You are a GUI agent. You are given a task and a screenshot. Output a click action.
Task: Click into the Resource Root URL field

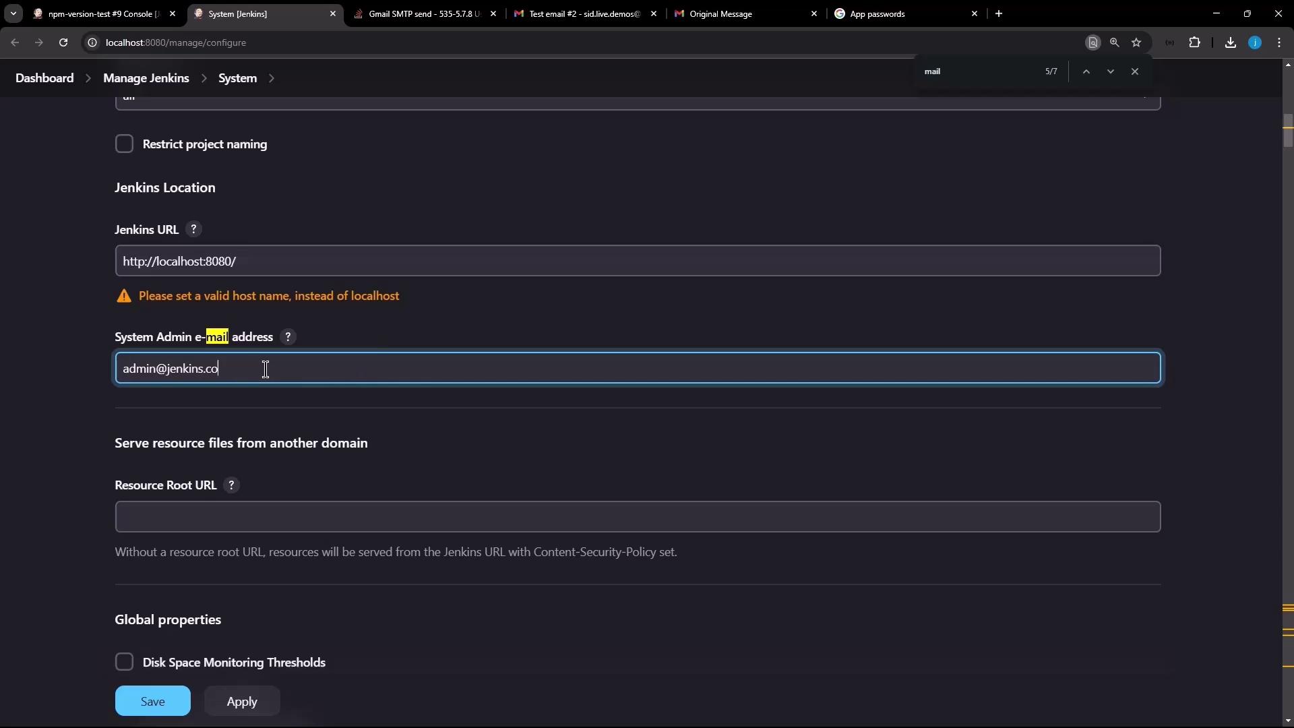pos(637,517)
